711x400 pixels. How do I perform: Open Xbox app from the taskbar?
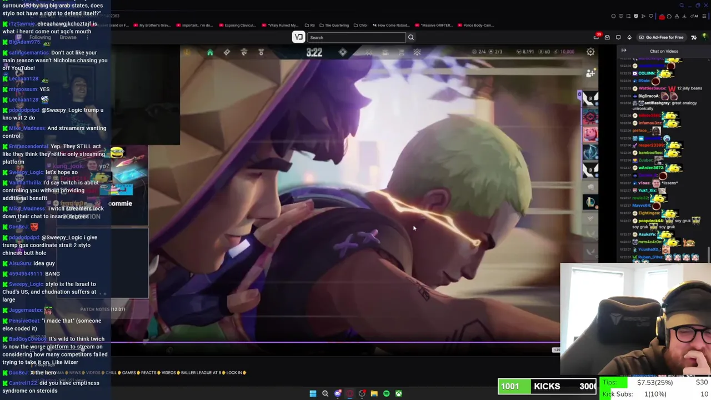click(x=398, y=393)
